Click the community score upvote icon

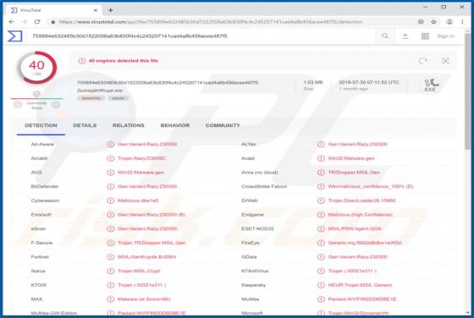pos(56,105)
